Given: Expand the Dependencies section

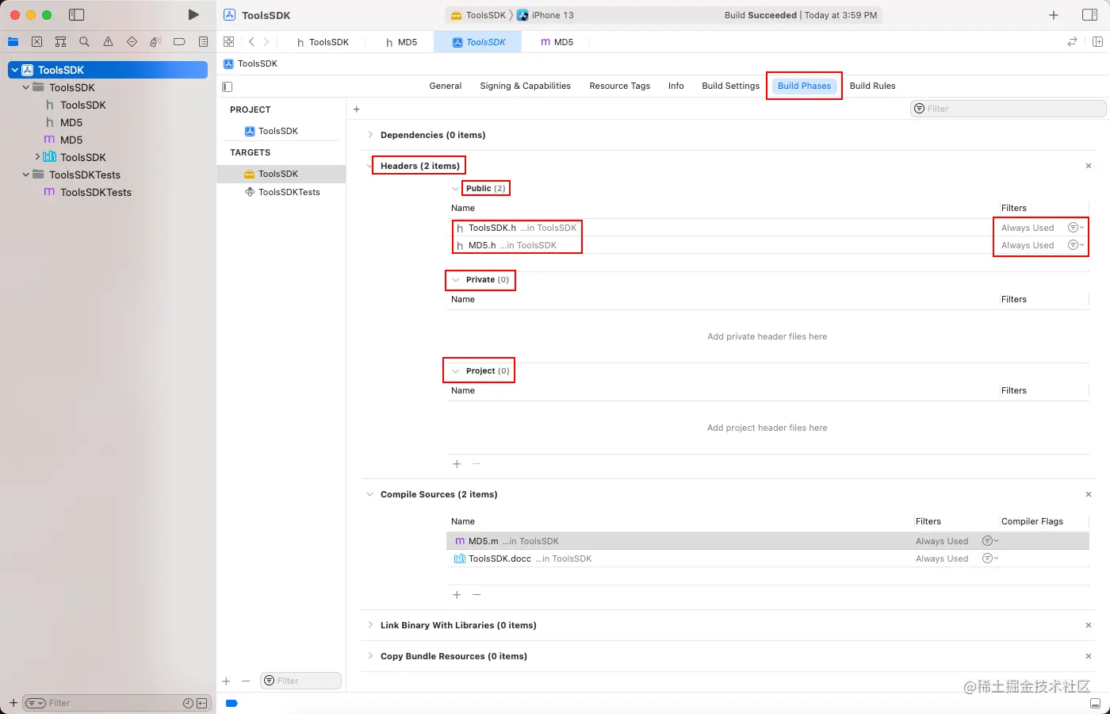Looking at the screenshot, I should (370, 135).
